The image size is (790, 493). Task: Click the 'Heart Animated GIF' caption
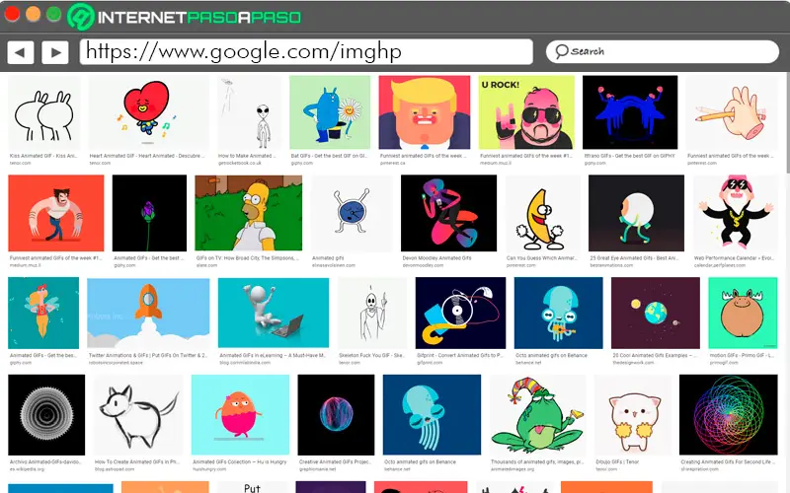pos(146,156)
